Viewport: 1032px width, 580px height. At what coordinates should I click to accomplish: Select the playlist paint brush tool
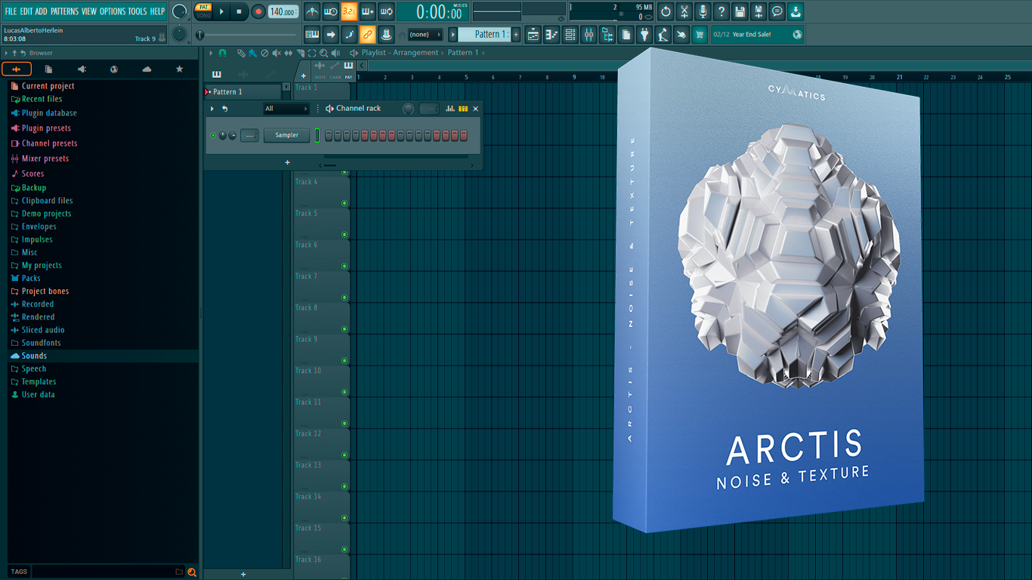[252, 53]
